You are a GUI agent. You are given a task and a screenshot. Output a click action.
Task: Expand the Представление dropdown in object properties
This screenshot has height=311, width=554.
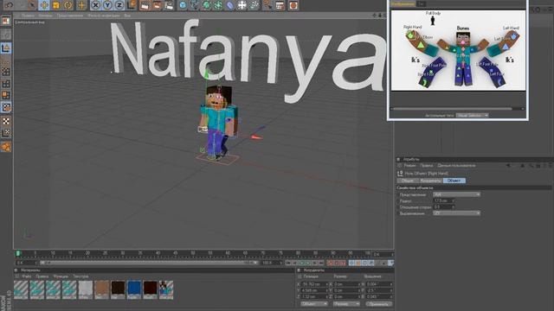click(456, 194)
